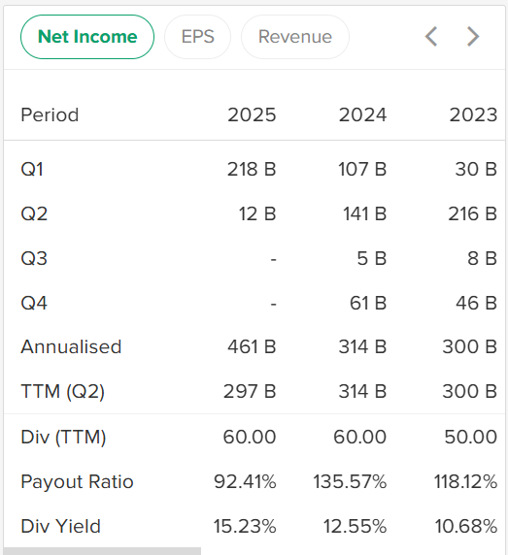Click the Q4 2024 value 61 B
This screenshot has width=508, height=555.
tap(368, 303)
